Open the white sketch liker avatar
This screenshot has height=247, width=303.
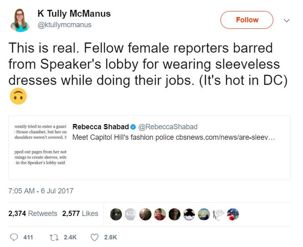point(218,214)
